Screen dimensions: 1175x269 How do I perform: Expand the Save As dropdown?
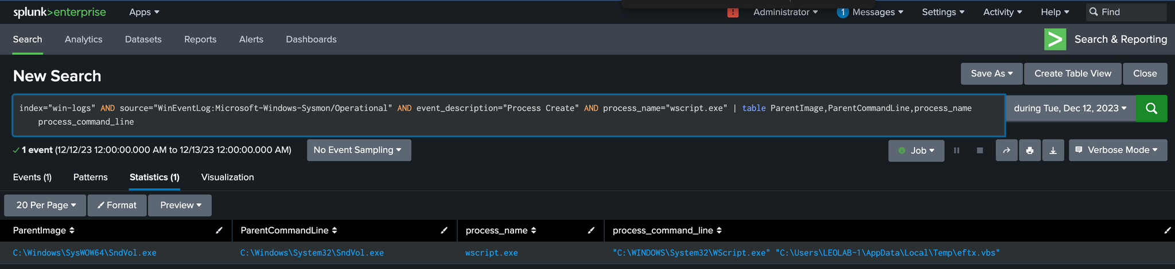(991, 73)
